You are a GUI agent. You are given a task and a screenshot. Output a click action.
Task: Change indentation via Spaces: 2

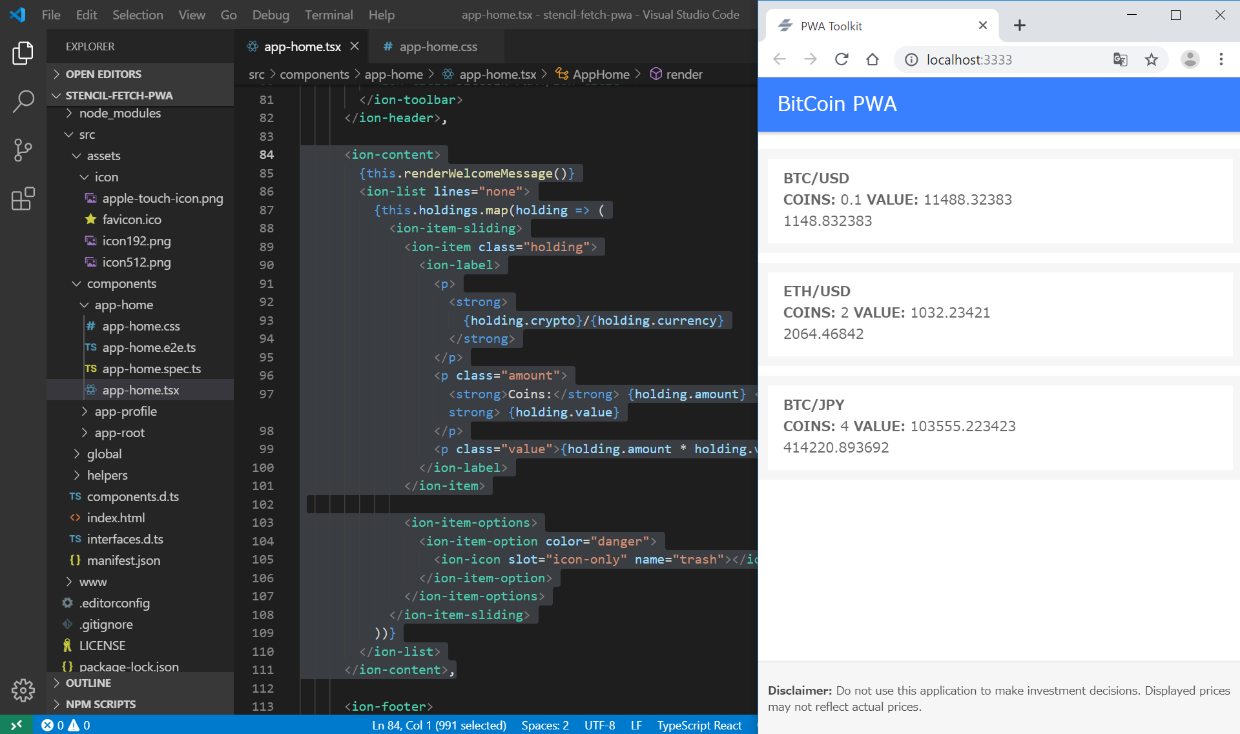545,725
